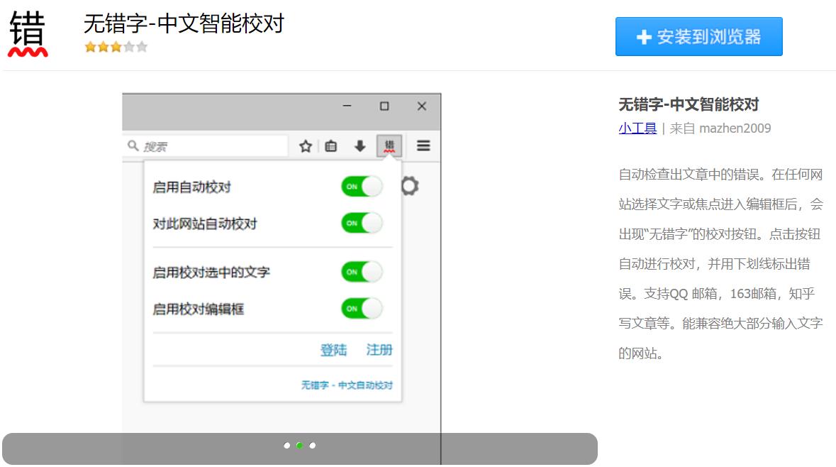The image size is (836, 467).
Task: Click the 安装到浏览器 install button
Action: pos(698,36)
